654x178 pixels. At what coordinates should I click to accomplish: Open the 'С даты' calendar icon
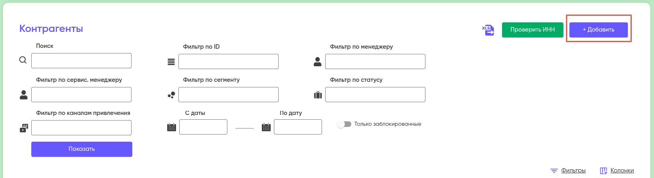point(172,127)
